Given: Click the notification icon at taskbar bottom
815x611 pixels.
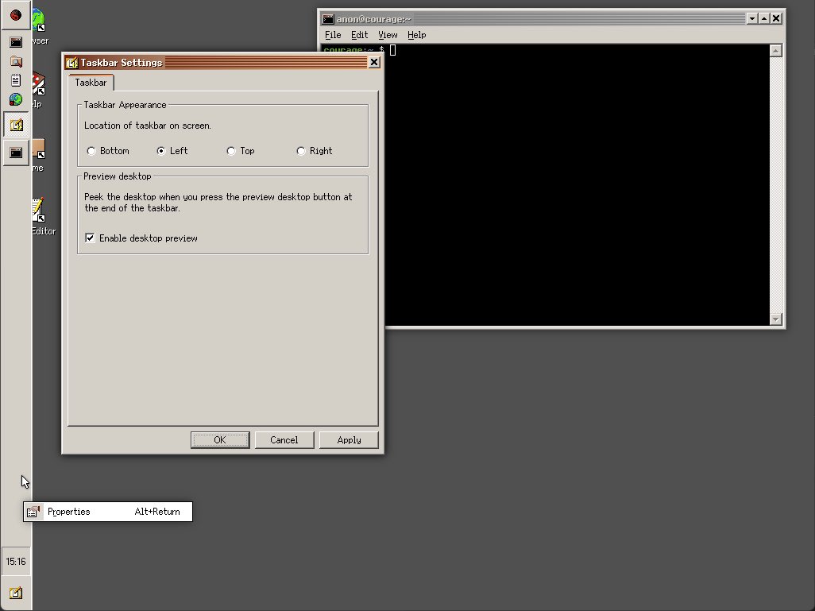Looking at the screenshot, I should pyautogui.click(x=16, y=593).
